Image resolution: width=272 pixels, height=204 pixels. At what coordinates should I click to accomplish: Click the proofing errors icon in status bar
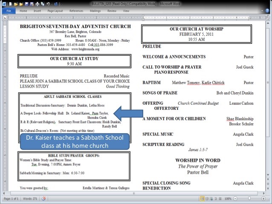pos(43,198)
